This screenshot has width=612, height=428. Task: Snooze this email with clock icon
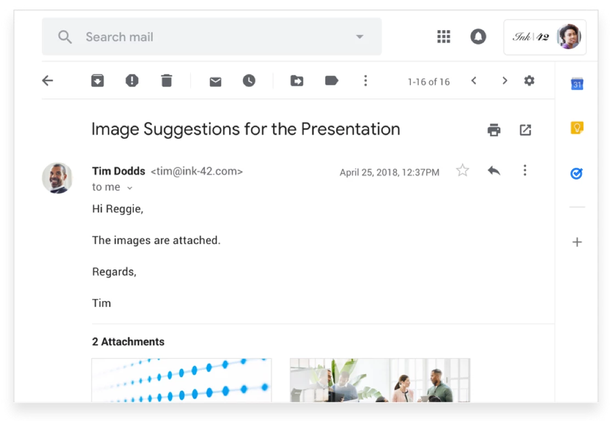pos(249,81)
